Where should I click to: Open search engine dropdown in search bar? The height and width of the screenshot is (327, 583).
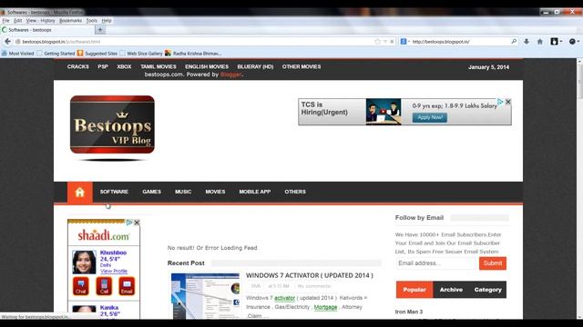pos(404,42)
